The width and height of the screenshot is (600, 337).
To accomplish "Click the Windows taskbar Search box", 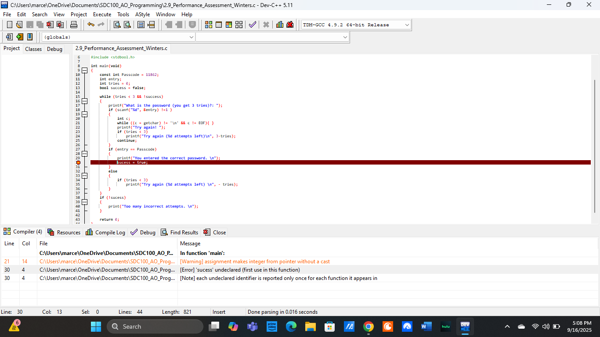I will click(155, 326).
